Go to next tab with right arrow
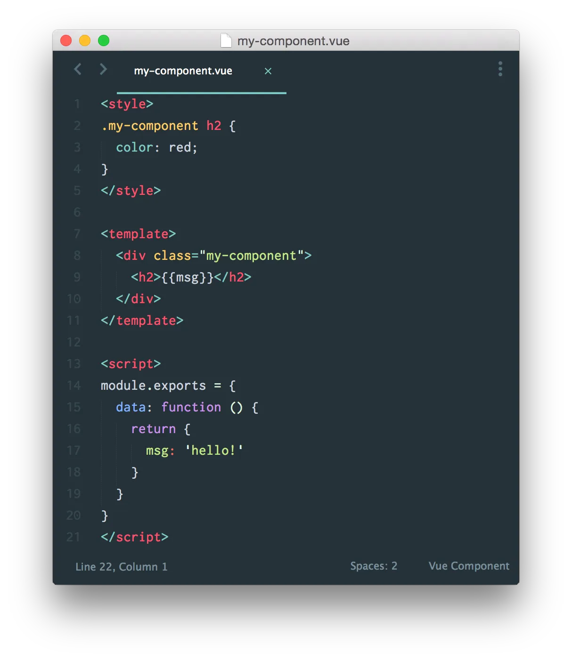572x660 pixels. tap(103, 69)
